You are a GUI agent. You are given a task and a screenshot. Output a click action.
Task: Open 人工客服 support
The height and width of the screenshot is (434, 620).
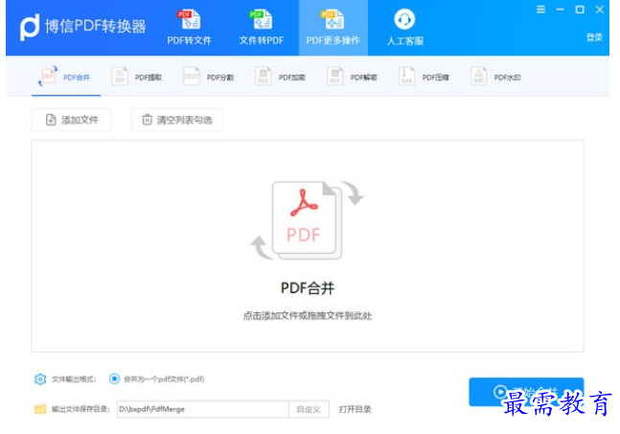[x=405, y=27]
